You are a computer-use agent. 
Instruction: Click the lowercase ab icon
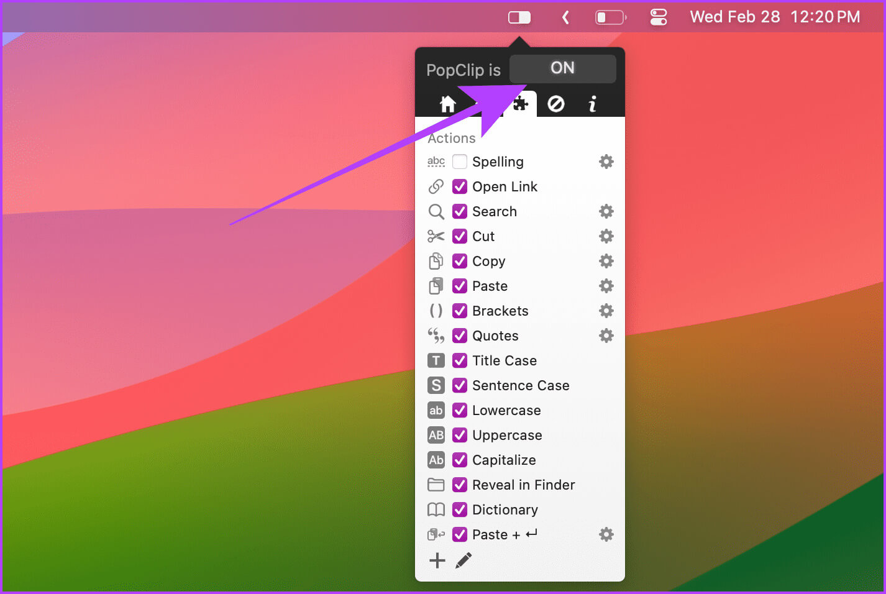coord(436,410)
